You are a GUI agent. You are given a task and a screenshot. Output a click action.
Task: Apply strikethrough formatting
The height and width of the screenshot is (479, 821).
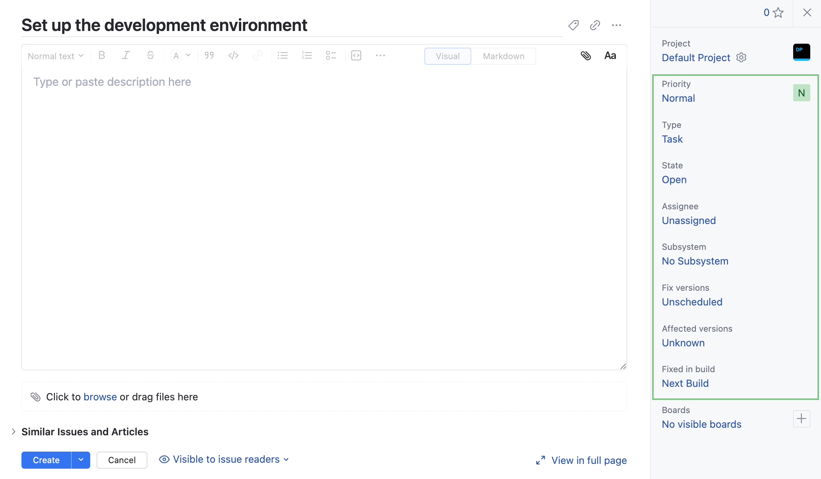coord(150,56)
